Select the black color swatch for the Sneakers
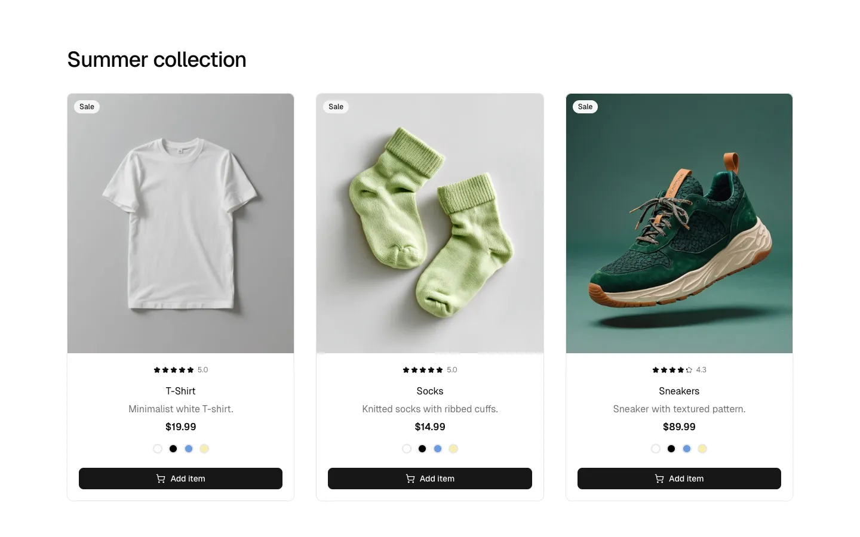 (x=671, y=448)
